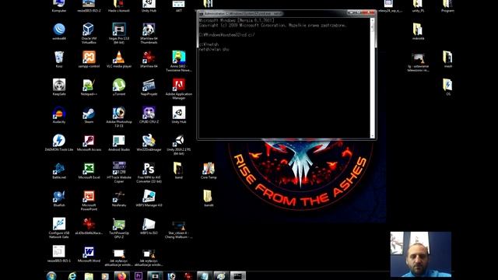Select the bandit folder on desktop

[x=209, y=198]
